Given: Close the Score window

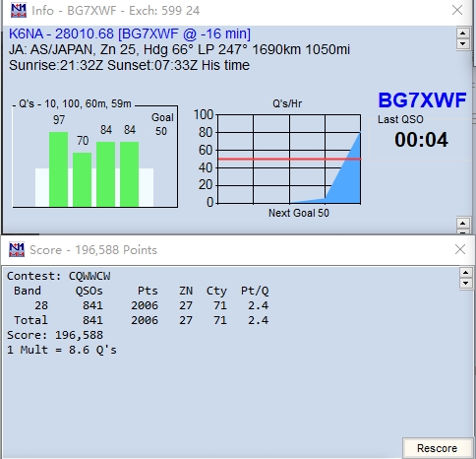Looking at the screenshot, I should (x=460, y=249).
